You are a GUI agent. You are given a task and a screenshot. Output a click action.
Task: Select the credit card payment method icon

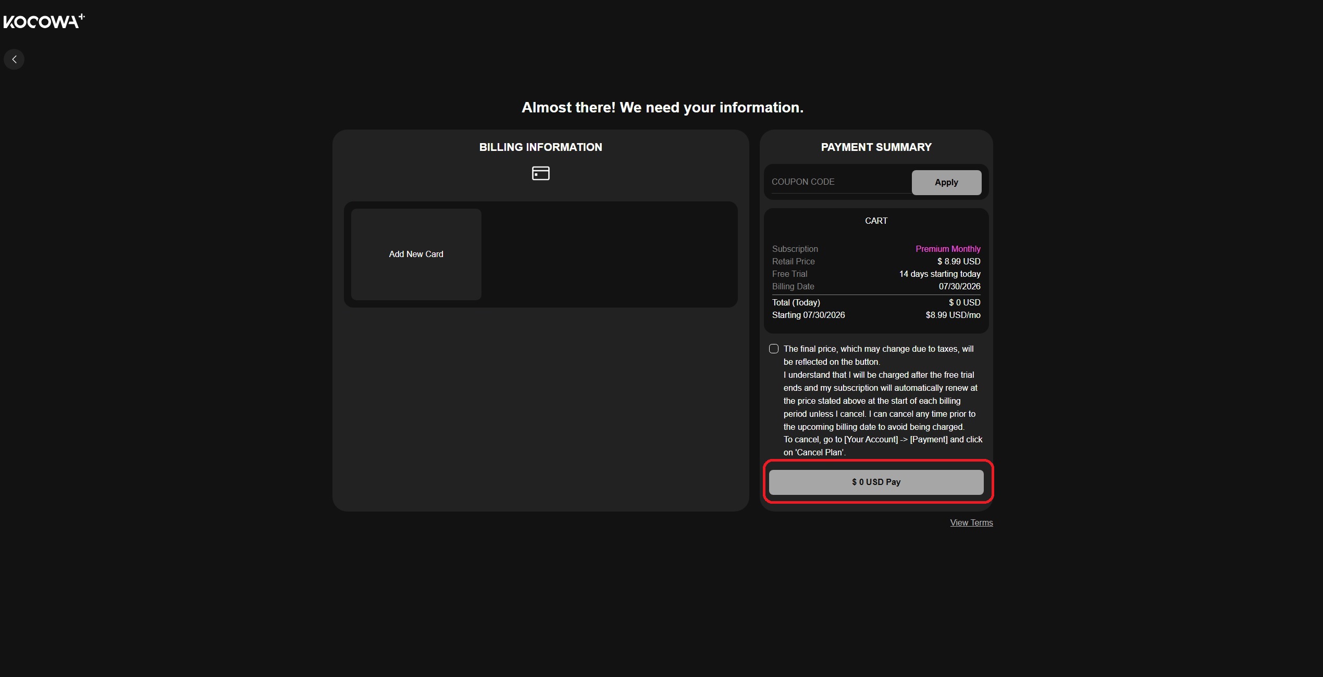[540, 173]
